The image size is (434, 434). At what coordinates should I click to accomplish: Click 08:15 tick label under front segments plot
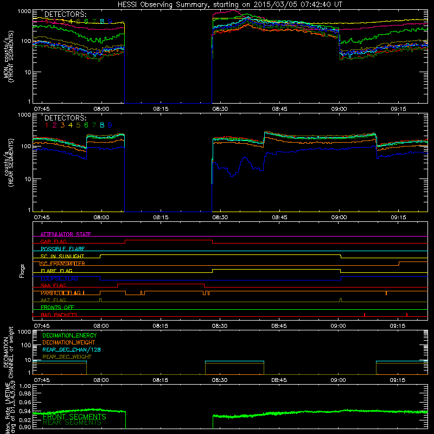click(x=161, y=109)
